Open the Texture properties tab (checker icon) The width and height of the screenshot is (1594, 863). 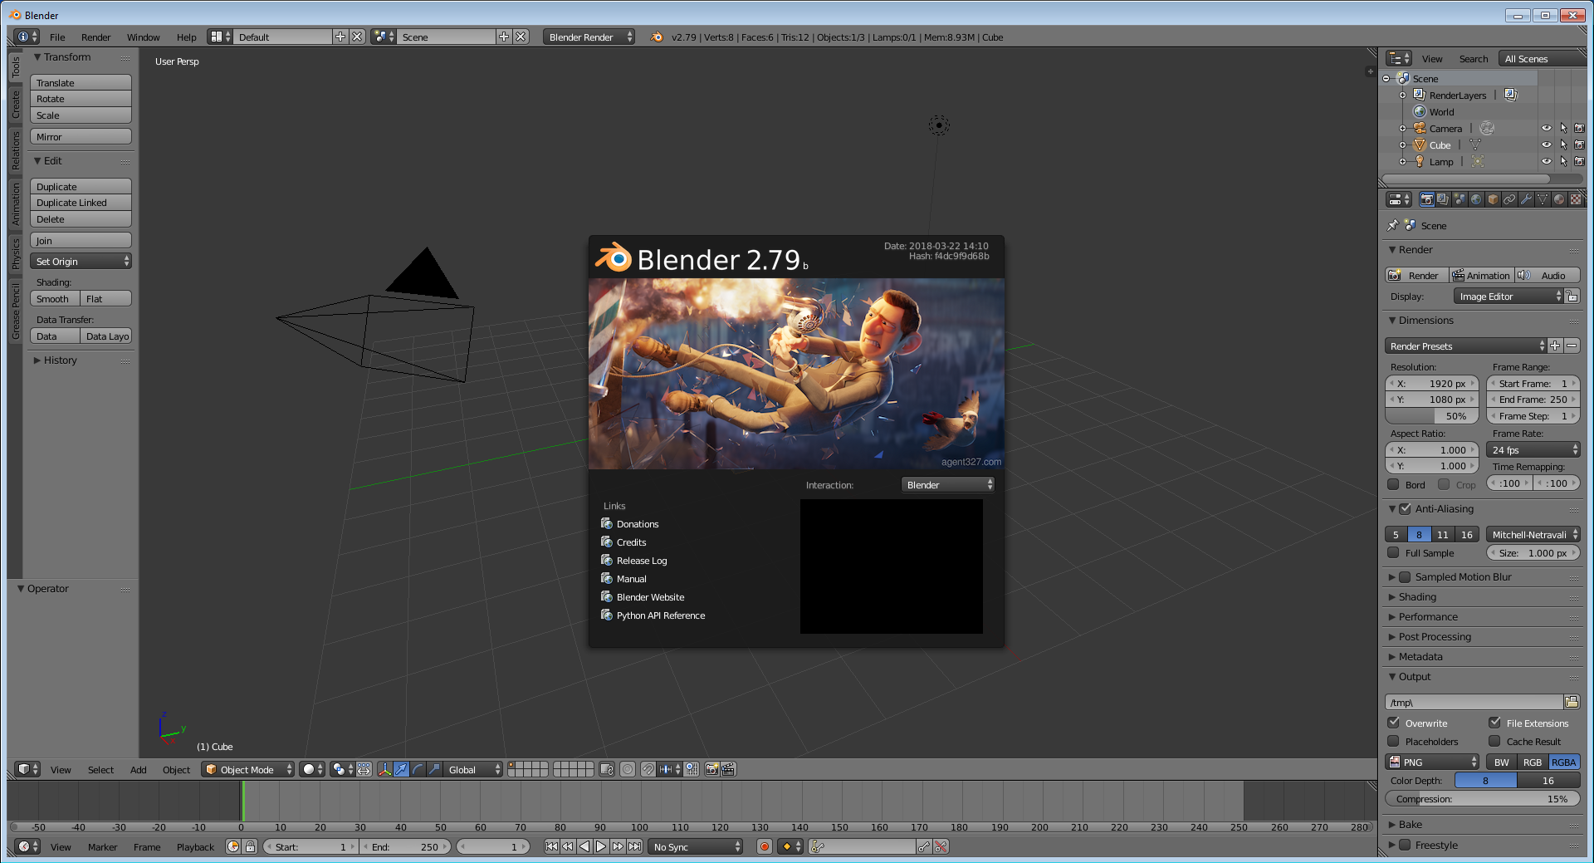1576,199
